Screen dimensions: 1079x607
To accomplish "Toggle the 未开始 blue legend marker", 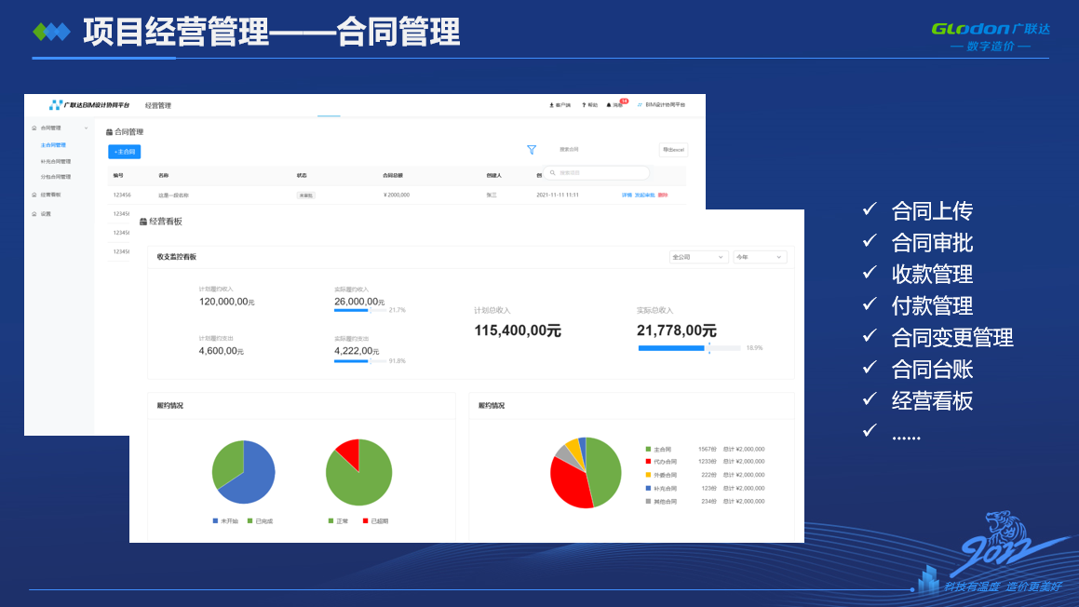I will pyautogui.click(x=215, y=520).
